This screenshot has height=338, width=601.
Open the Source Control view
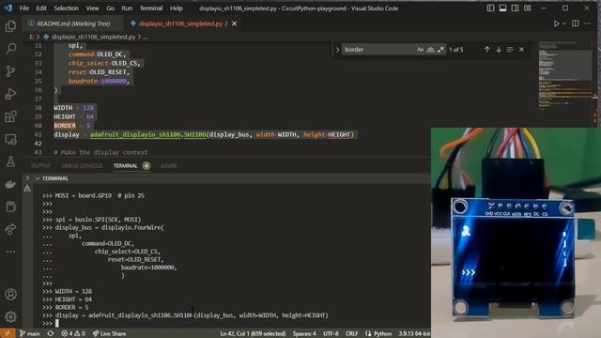[10, 71]
